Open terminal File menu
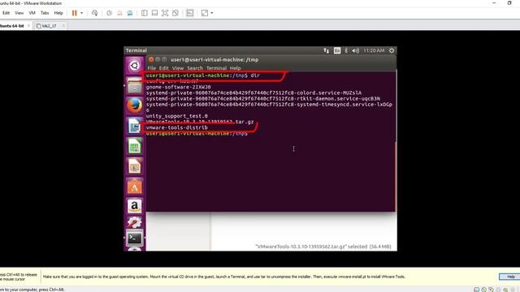This screenshot has width=520, height=292. click(152, 68)
